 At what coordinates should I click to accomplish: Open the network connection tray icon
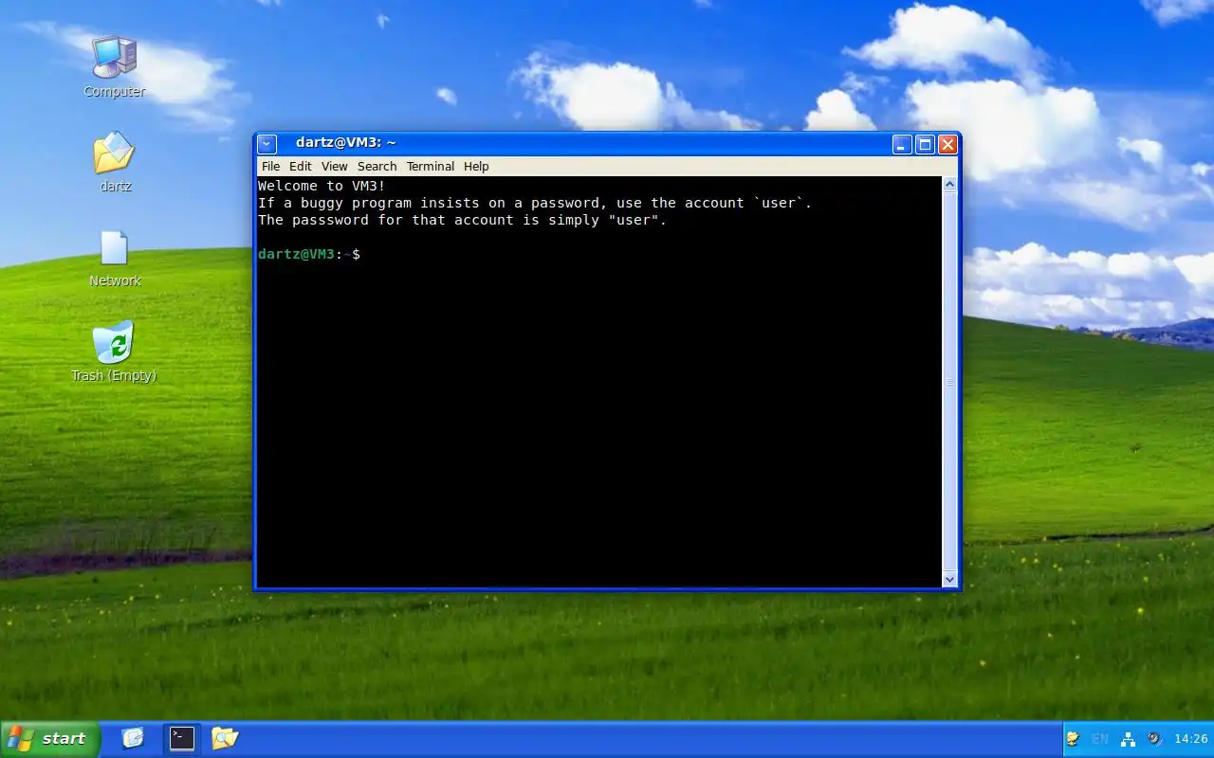pos(1128,739)
